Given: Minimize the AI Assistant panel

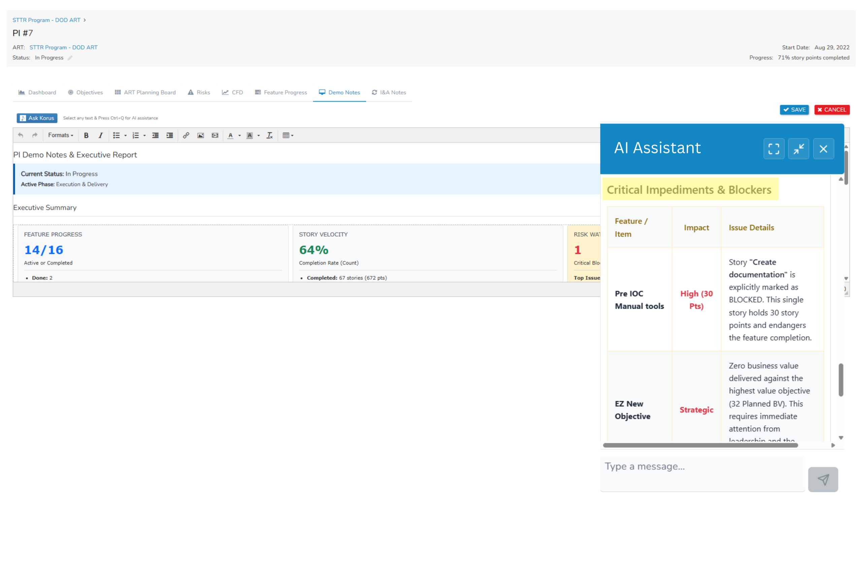Looking at the screenshot, I should point(798,149).
